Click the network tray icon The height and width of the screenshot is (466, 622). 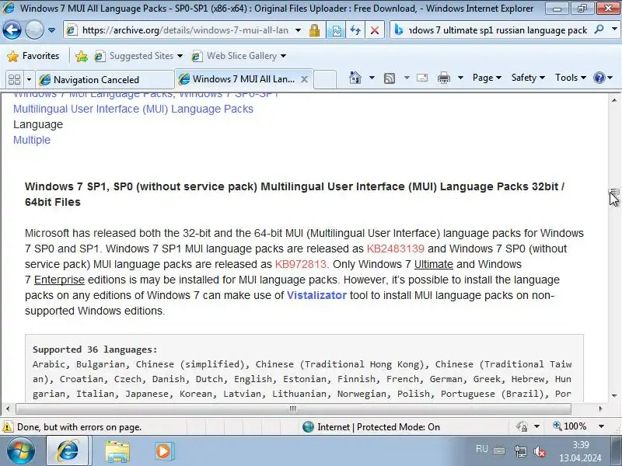pyautogui.click(x=520, y=451)
